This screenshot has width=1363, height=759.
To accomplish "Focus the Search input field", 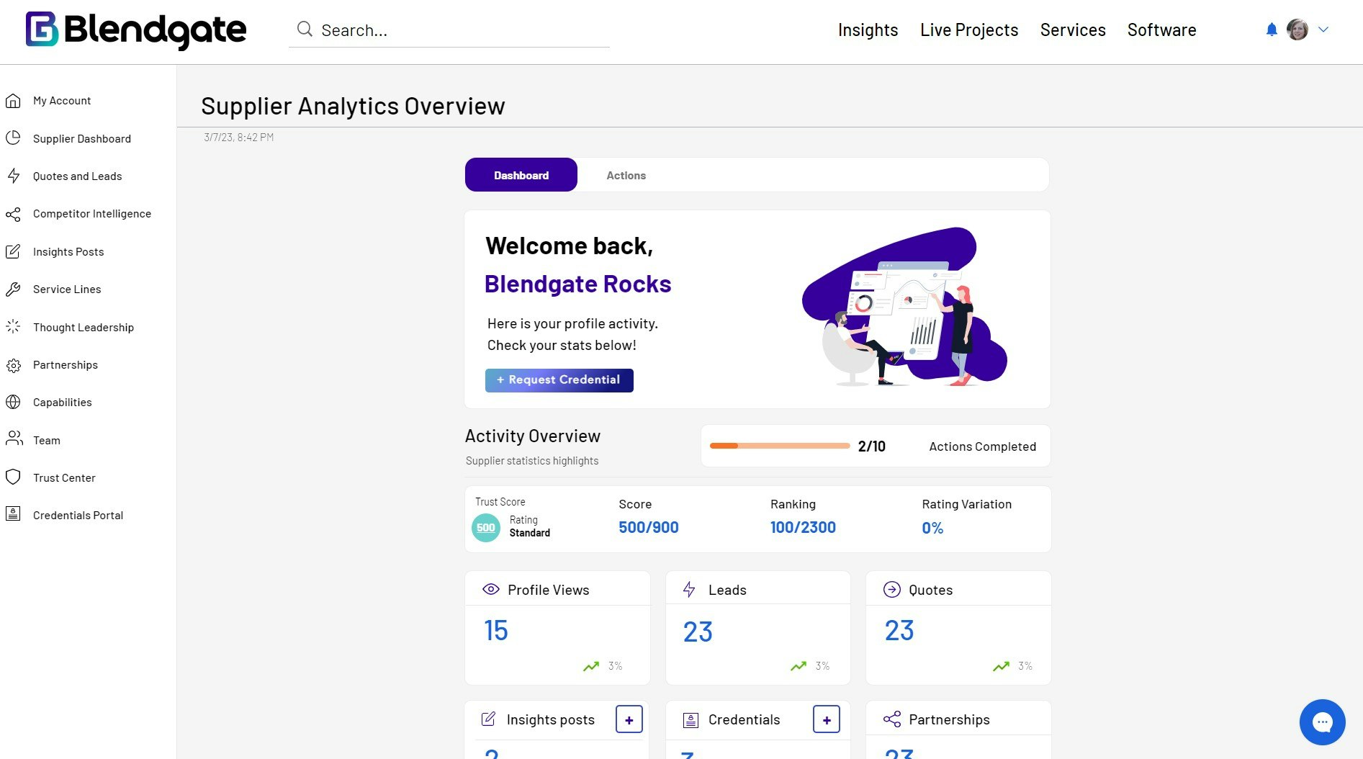I will [449, 30].
